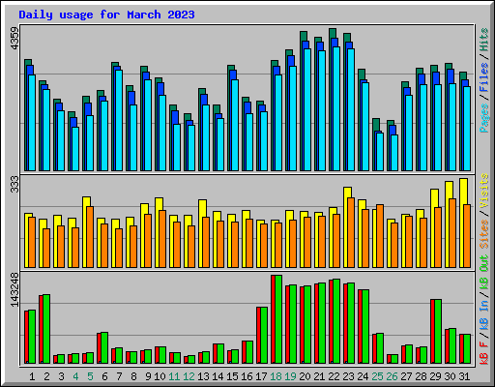Select the cyan Pages bar for day 22
The height and width of the screenshot is (387, 495).
pyautogui.click(x=336, y=109)
